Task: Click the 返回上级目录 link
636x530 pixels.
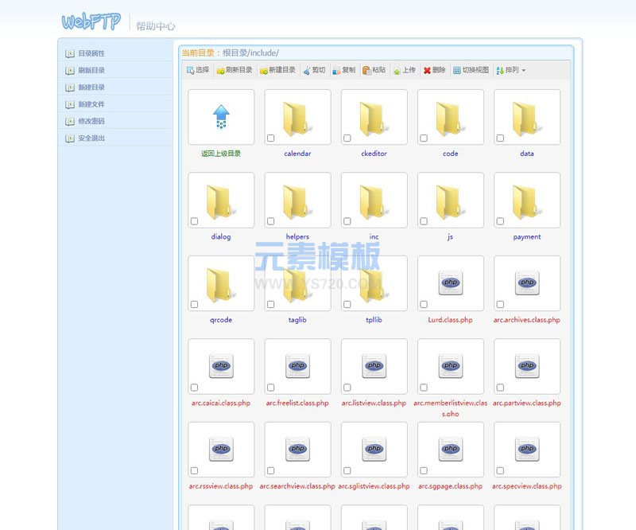Action: (x=221, y=154)
